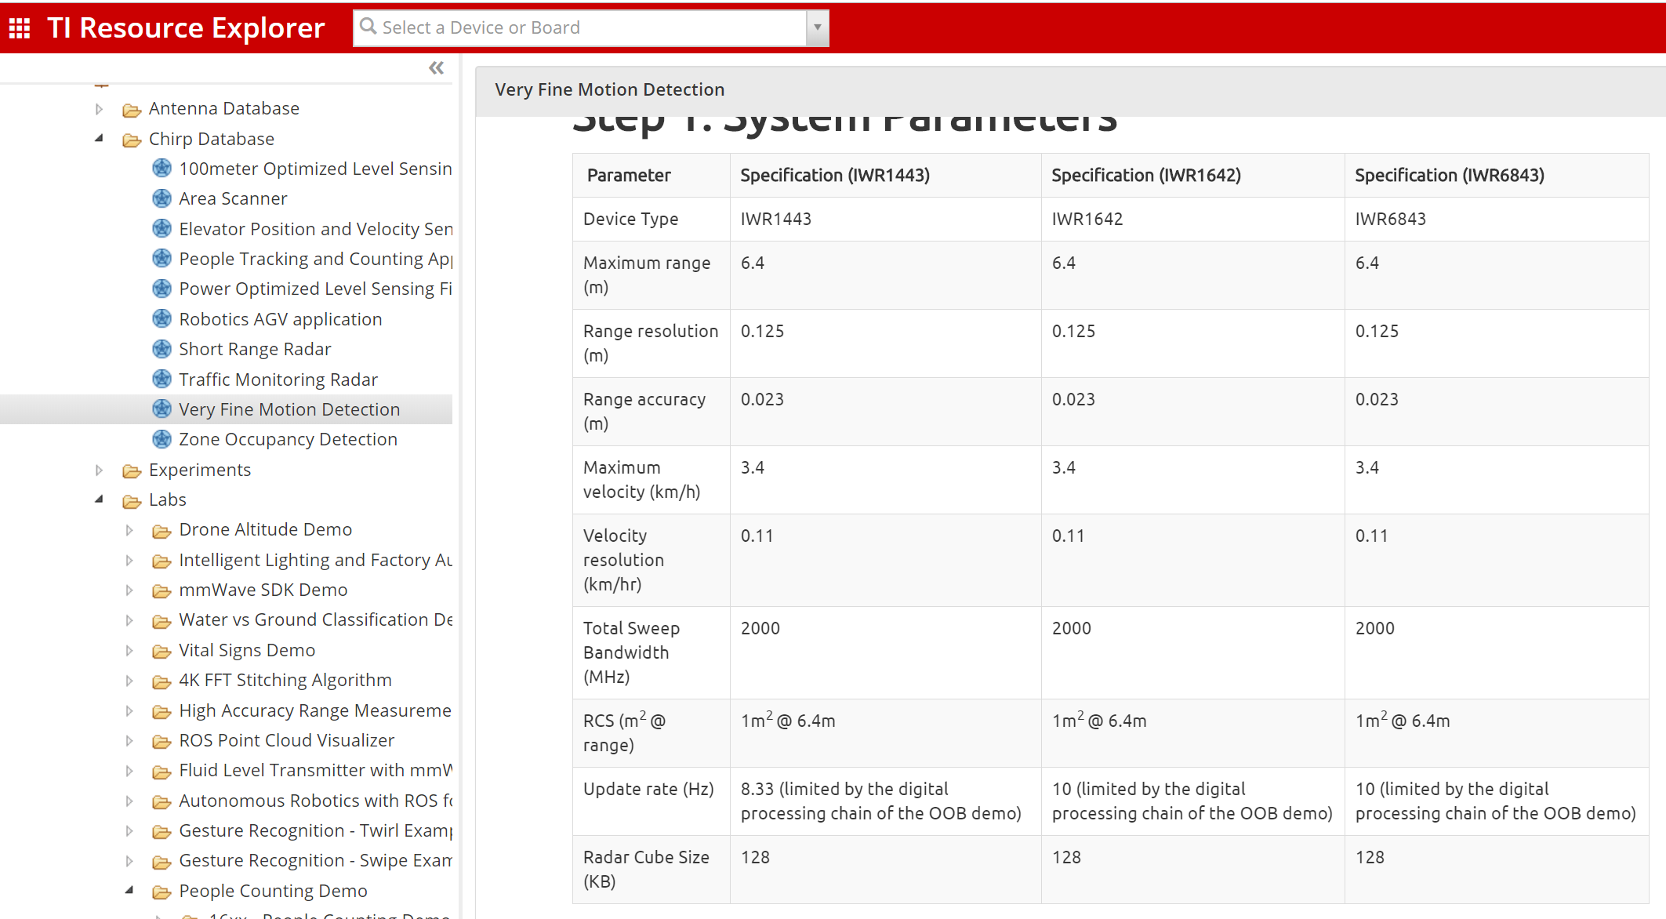Click the Very Fine Motion Detection icon
This screenshot has height=919, width=1666.
click(x=162, y=409)
